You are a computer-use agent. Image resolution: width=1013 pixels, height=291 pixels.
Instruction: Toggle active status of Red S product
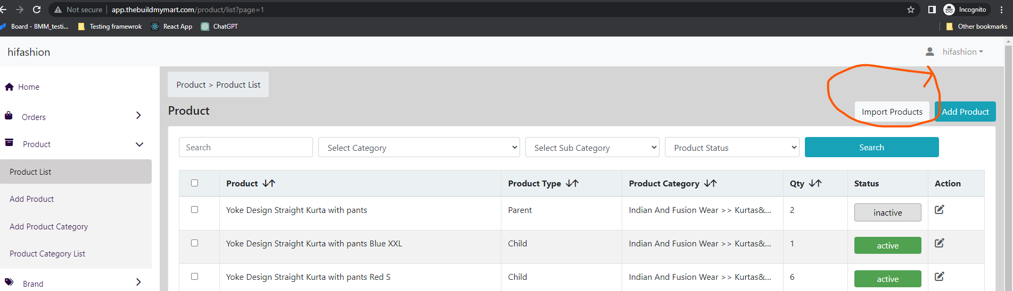pos(887,279)
